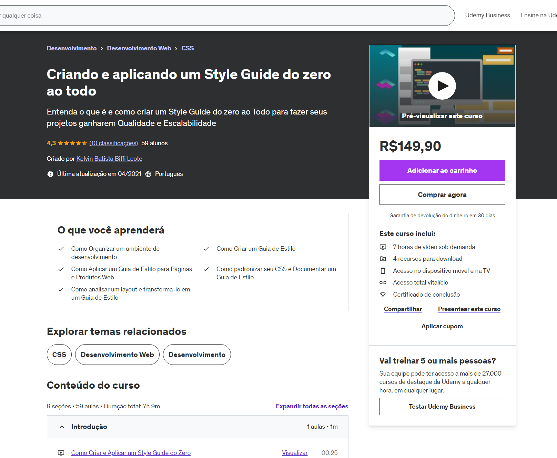The image size is (557, 458).
Task: Click the lifetime access infinity icon
Action: coord(383,282)
